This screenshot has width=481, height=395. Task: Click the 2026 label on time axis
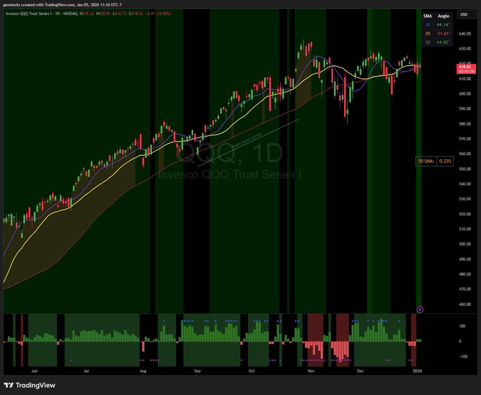click(417, 371)
